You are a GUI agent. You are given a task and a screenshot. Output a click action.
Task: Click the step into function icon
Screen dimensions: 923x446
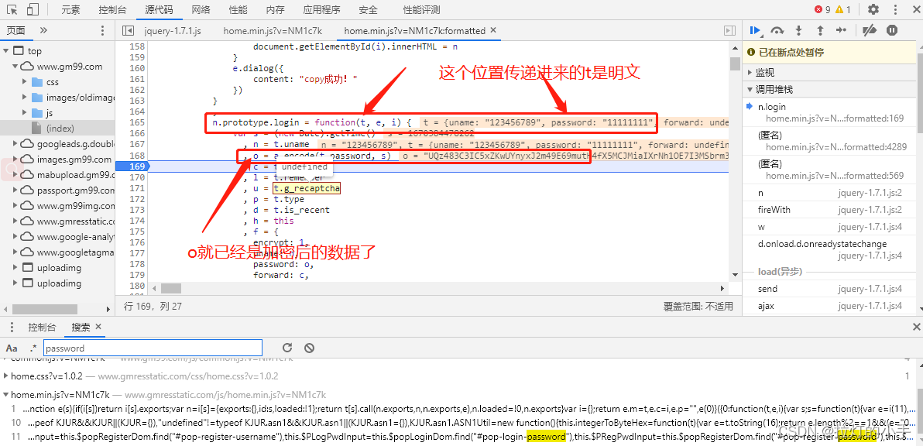click(x=799, y=31)
